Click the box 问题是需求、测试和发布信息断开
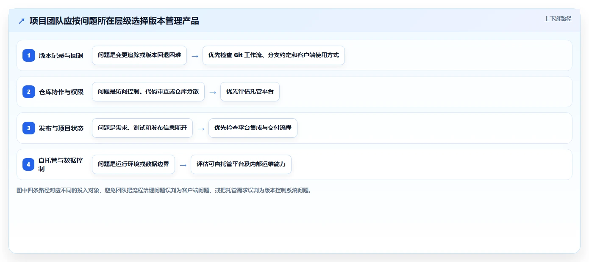Screen dimensions: 589x262 click(x=142, y=128)
